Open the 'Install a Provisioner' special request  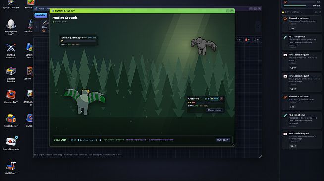(293, 68)
